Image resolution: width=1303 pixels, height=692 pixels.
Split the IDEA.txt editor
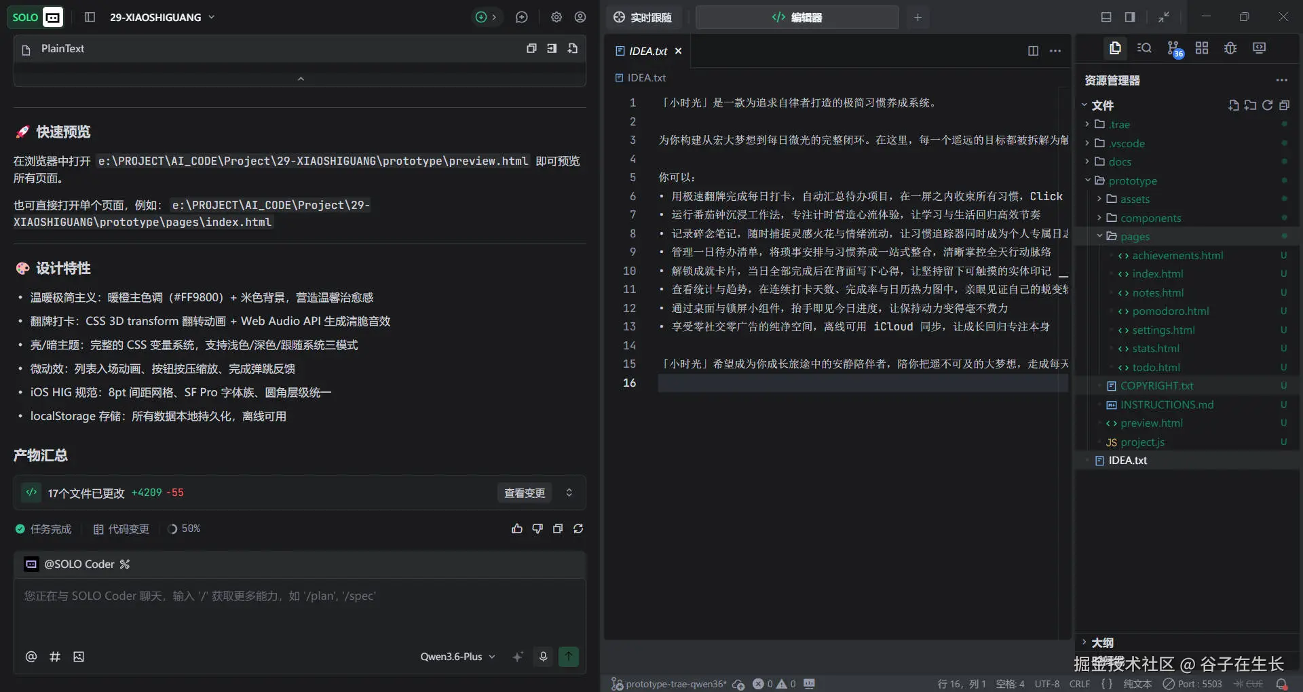[1033, 51]
